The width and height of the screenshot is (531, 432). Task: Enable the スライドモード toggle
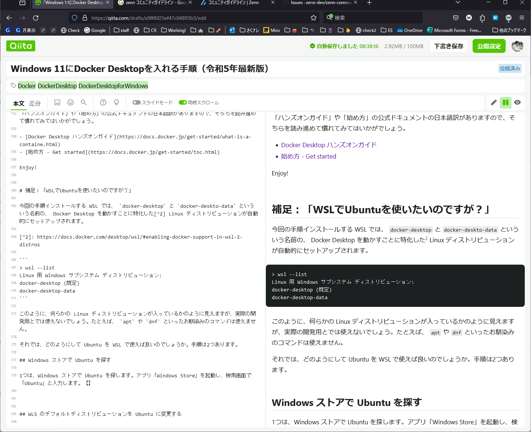coord(136,103)
